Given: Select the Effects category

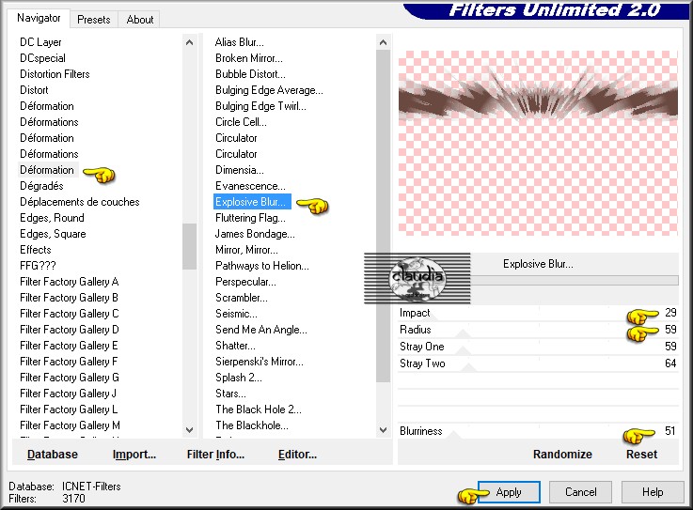Looking at the screenshot, I should click(x=36, y=250).
